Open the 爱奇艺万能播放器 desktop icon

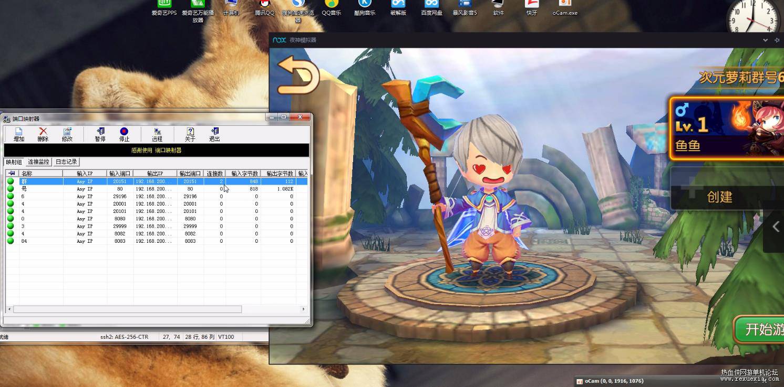tap(198, 11)
